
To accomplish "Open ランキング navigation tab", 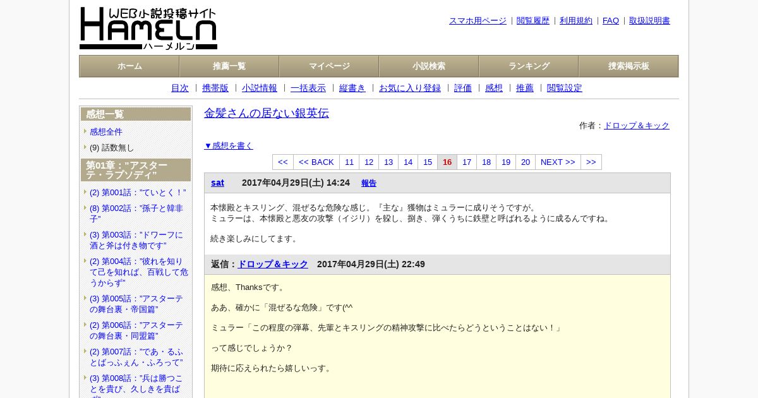I will tap(529, 66).
